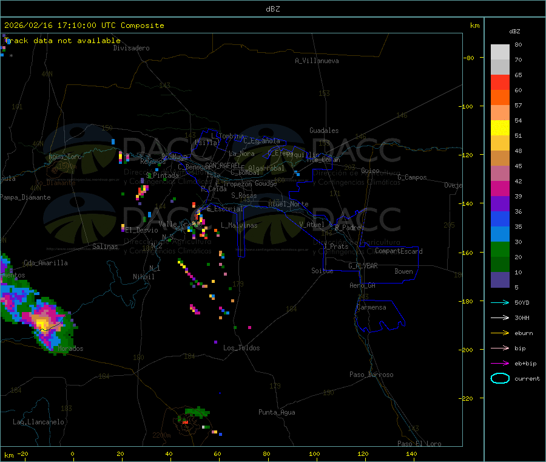Click the CompantEscard map label
This screenshot has width=546, height=462.
click(399, 251)
